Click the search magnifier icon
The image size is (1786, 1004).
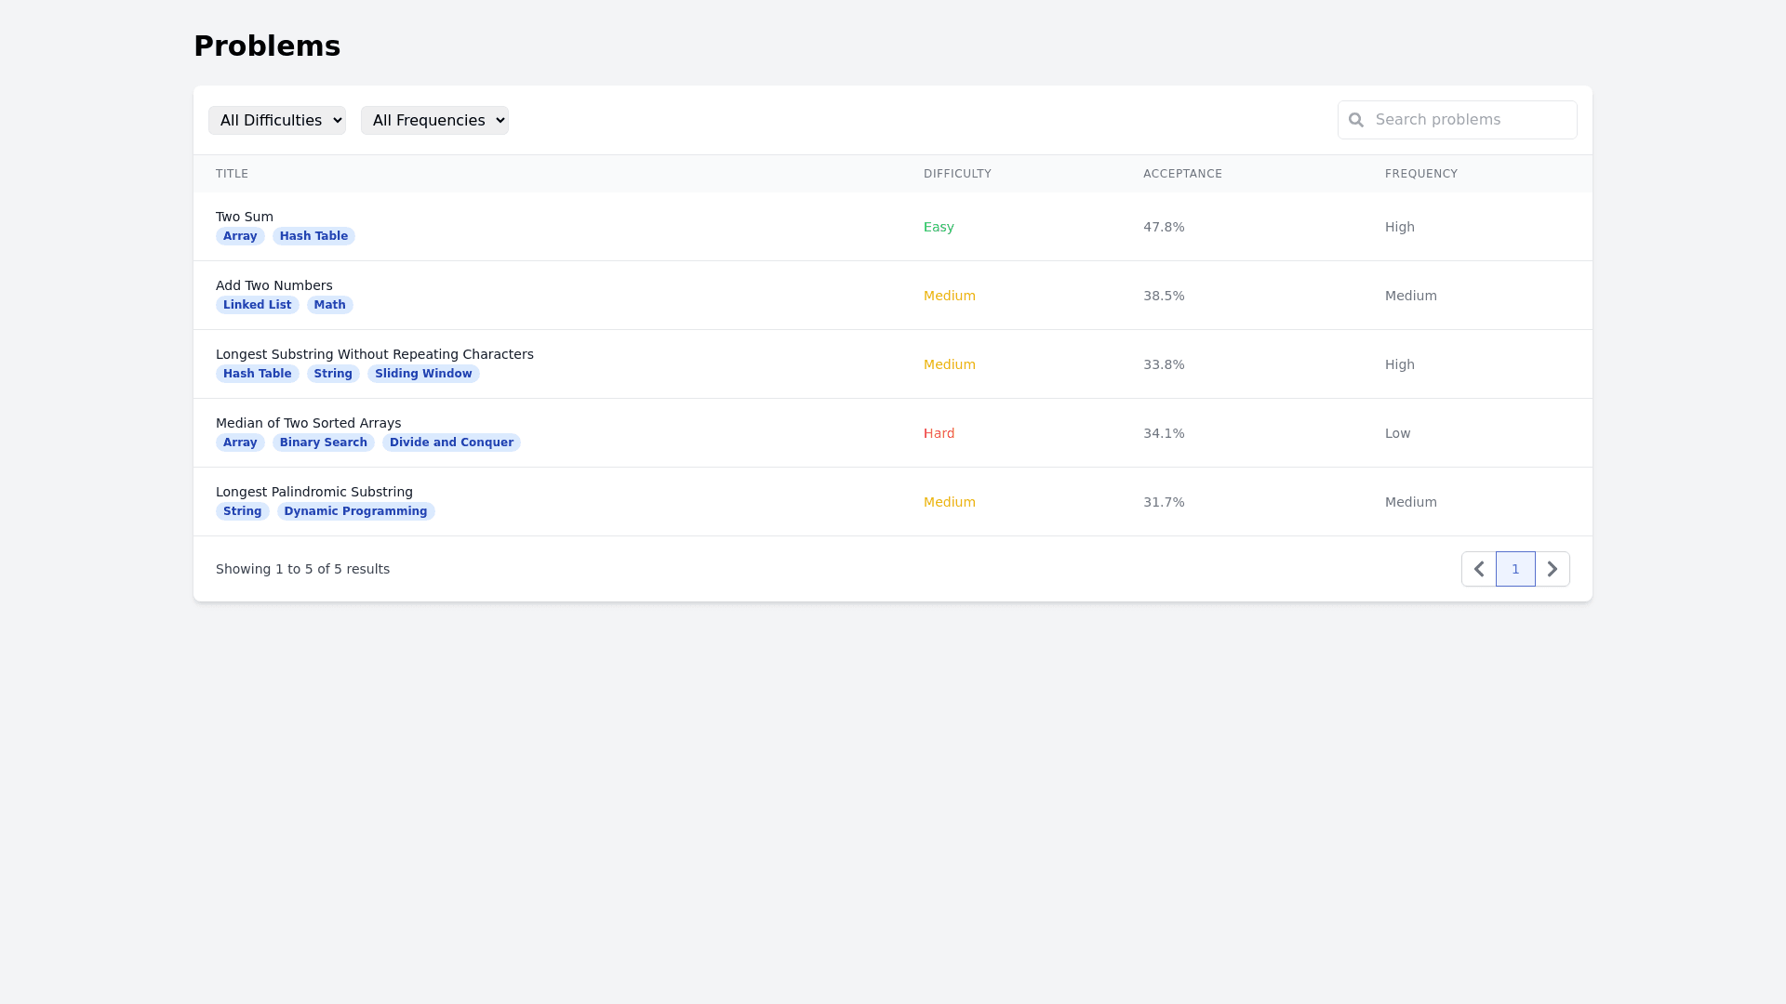click(1356, 120)
